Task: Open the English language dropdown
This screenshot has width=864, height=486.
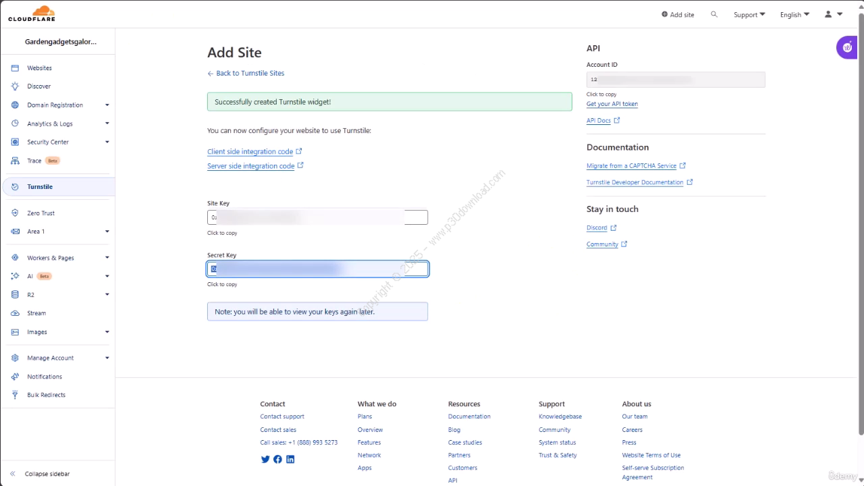Action: tap(794, 14)
